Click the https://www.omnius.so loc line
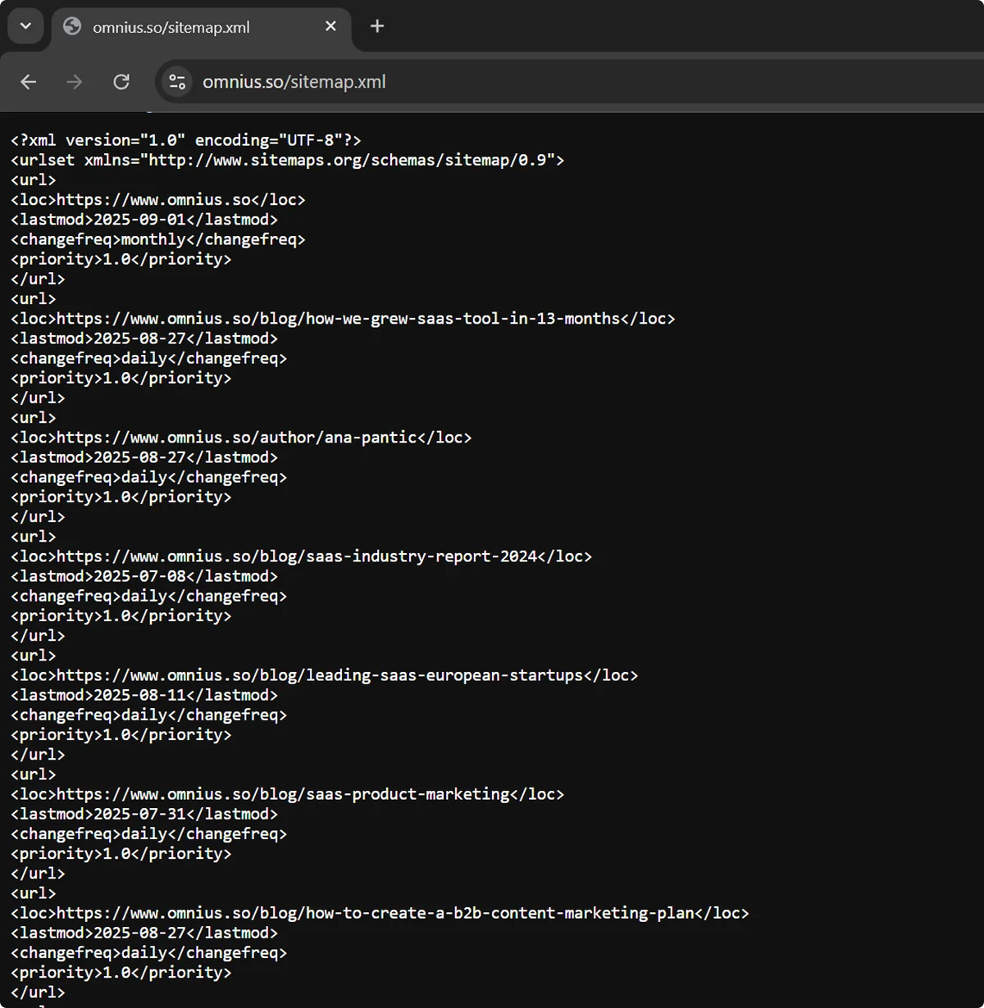This screenshot has height=1008, width=984. (x=158, y=200)
